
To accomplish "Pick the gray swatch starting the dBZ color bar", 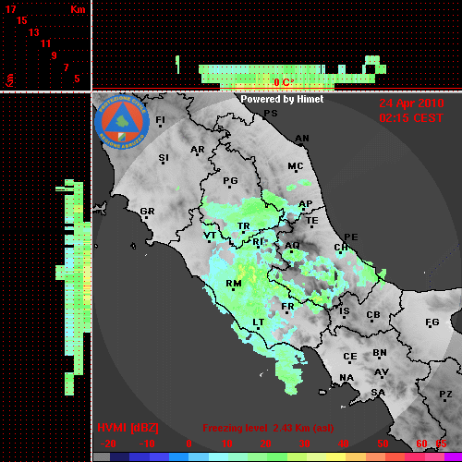I will [102, 457].
